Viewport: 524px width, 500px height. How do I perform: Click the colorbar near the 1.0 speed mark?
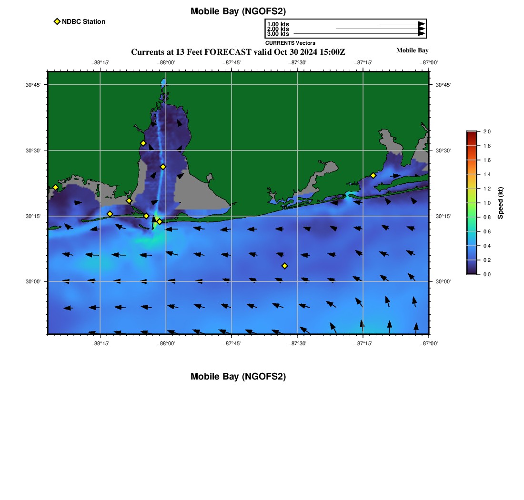tap(472, 203)
